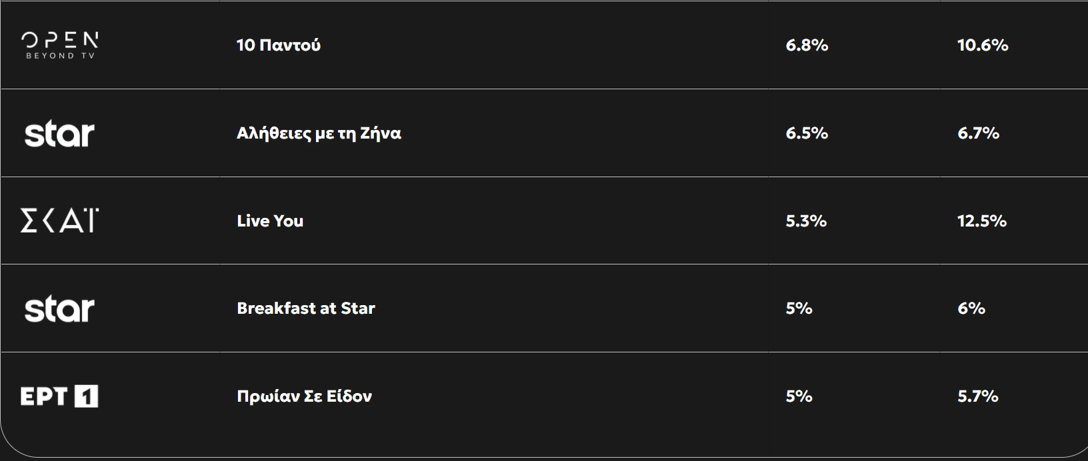Click the 5% rating for Breakfast at Star
This screenshot has height=461, width=1088.
click(x=799, y=308)
